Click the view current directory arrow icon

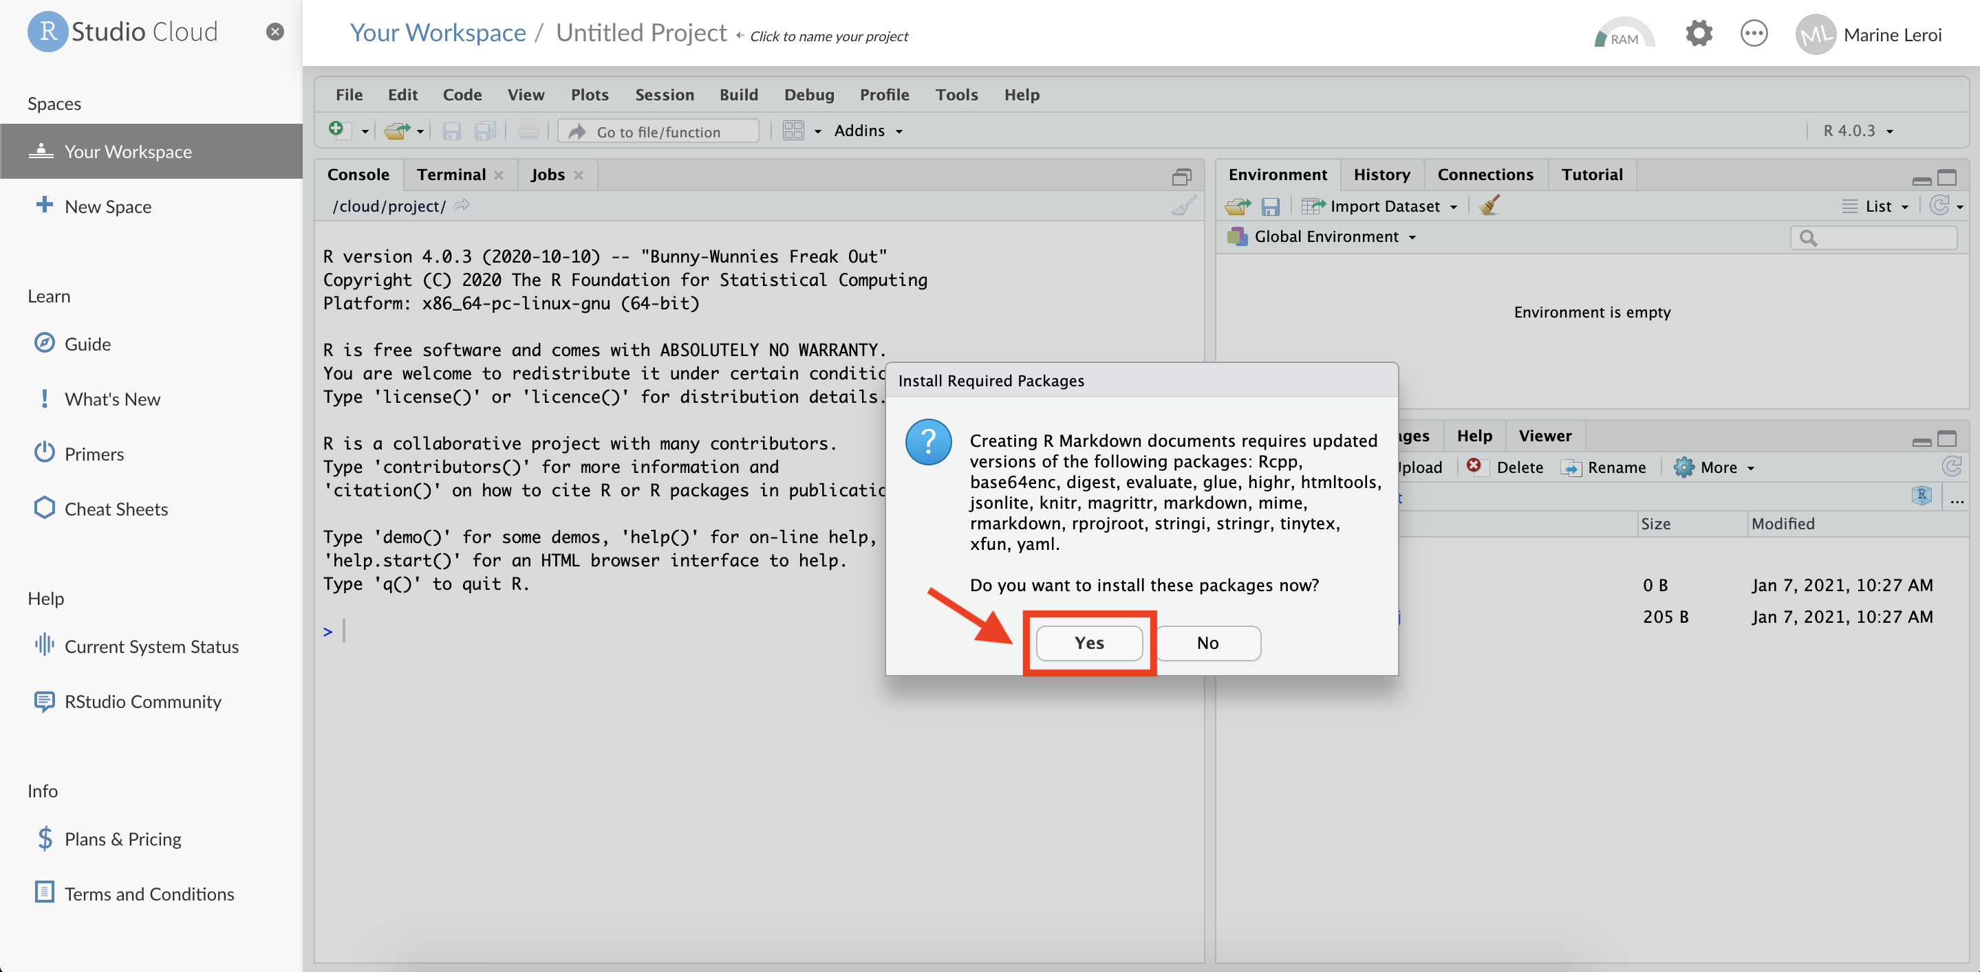point(461,205)
